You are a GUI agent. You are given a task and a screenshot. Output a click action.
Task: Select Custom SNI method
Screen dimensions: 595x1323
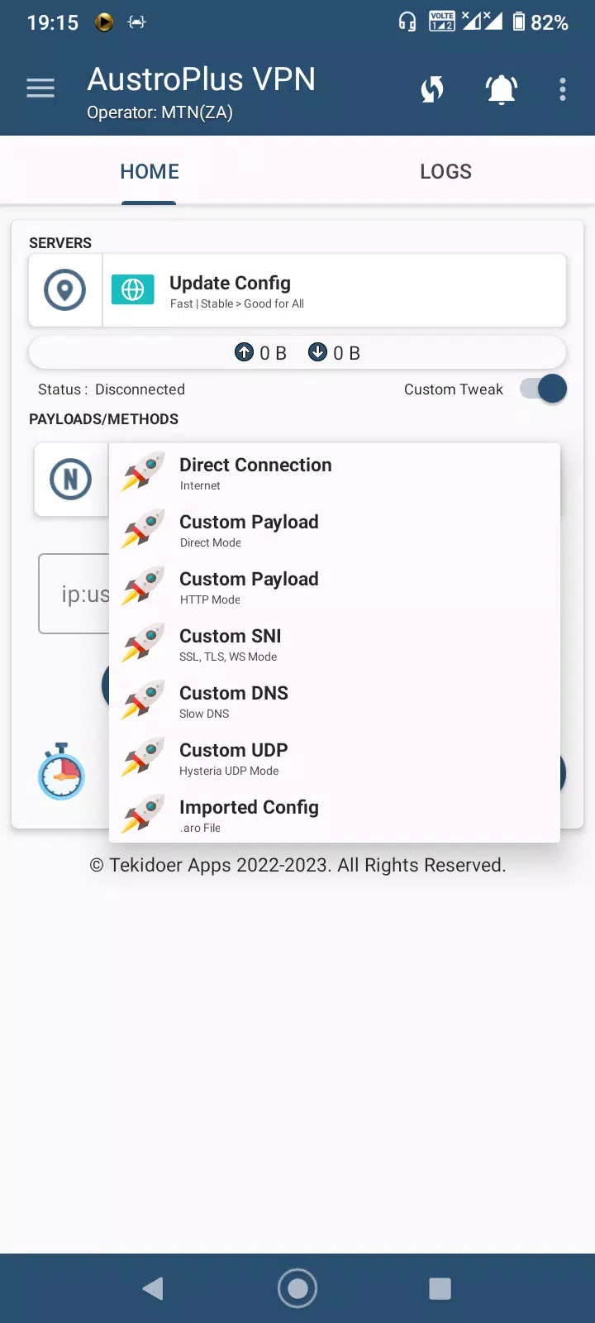335,644
